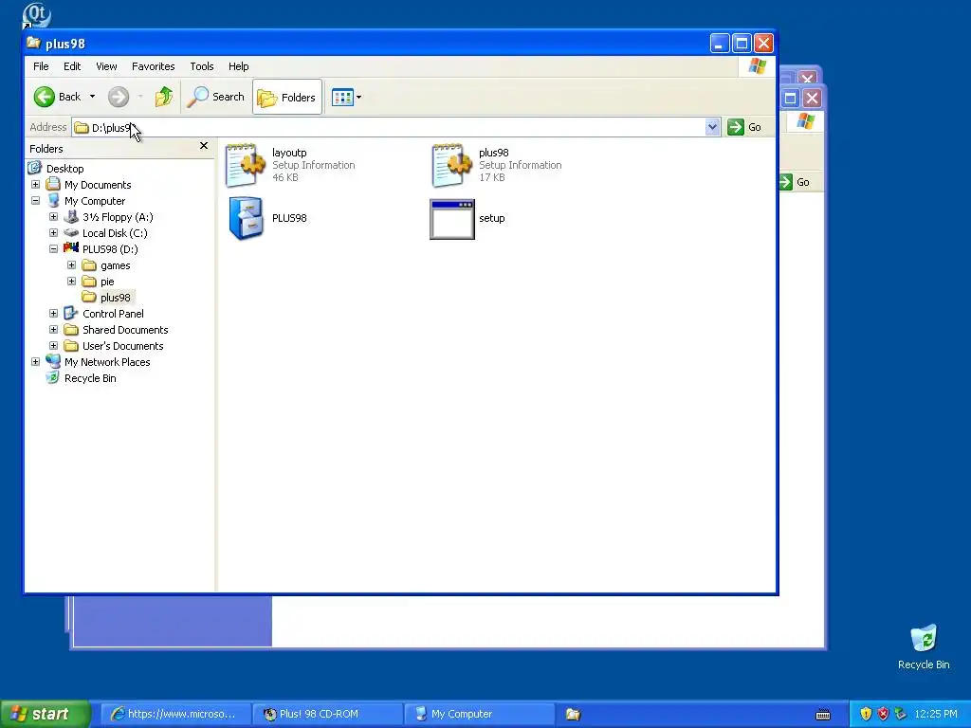Click the on-screen keyboard tray icon

coord(823,715)
